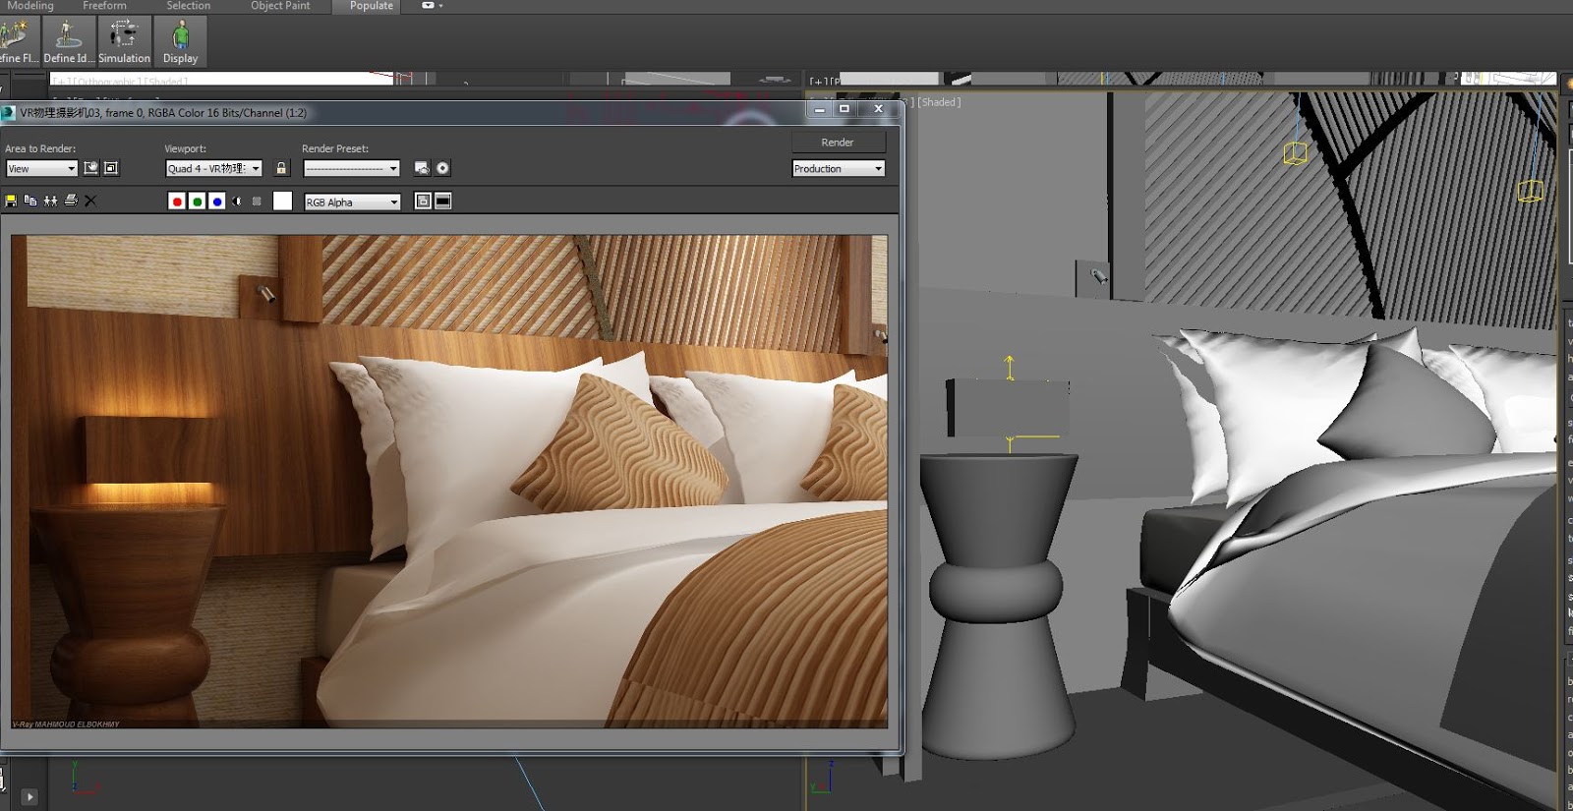Switch to the Object Paint tab
This screenshot has width=1573, height=811.
tap(280, 6)
